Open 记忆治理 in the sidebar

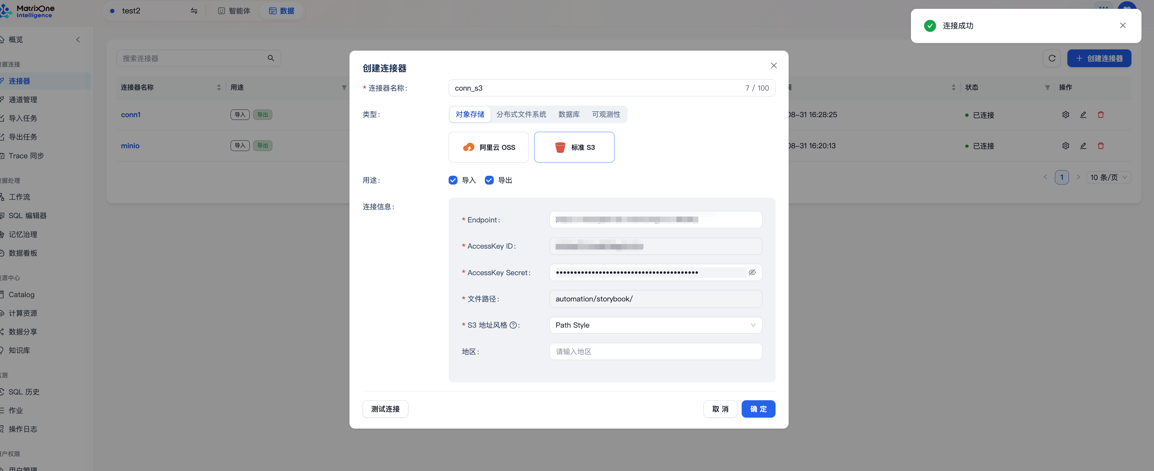(22, 234)
